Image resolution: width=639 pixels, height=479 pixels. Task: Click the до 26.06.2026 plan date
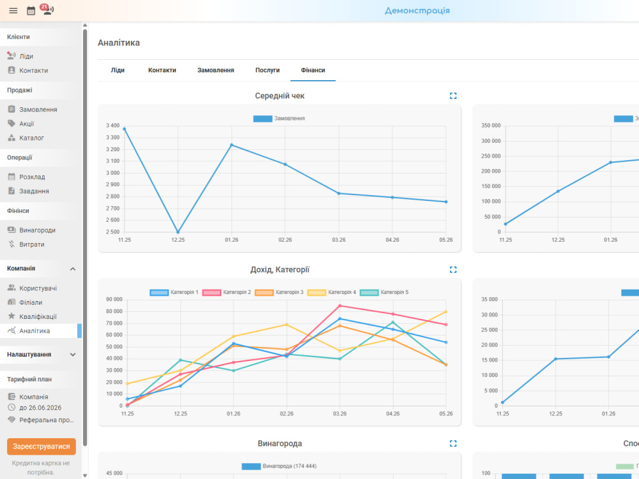coord(40,408)
